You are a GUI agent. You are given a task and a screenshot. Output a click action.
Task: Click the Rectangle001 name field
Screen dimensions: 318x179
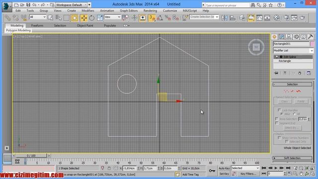tap(291, 44)
